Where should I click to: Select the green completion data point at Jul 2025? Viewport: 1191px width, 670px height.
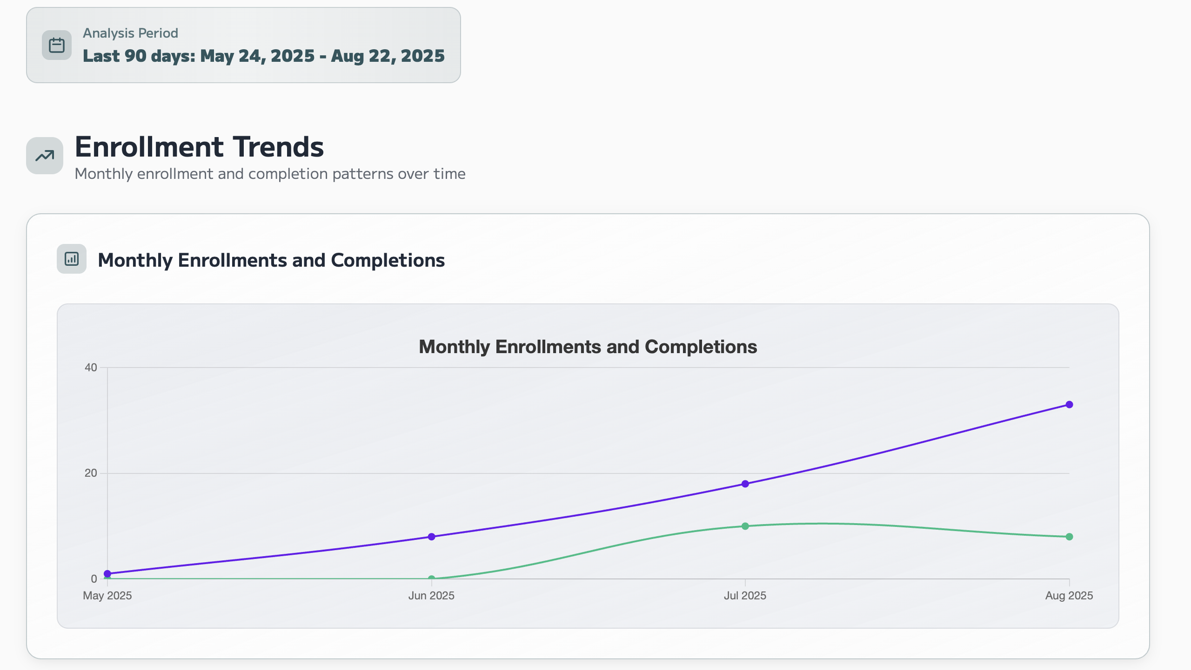tap(746, 525)
